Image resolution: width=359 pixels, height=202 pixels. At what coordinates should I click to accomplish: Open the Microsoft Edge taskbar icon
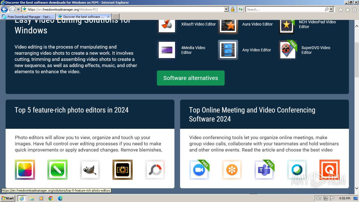60,198
